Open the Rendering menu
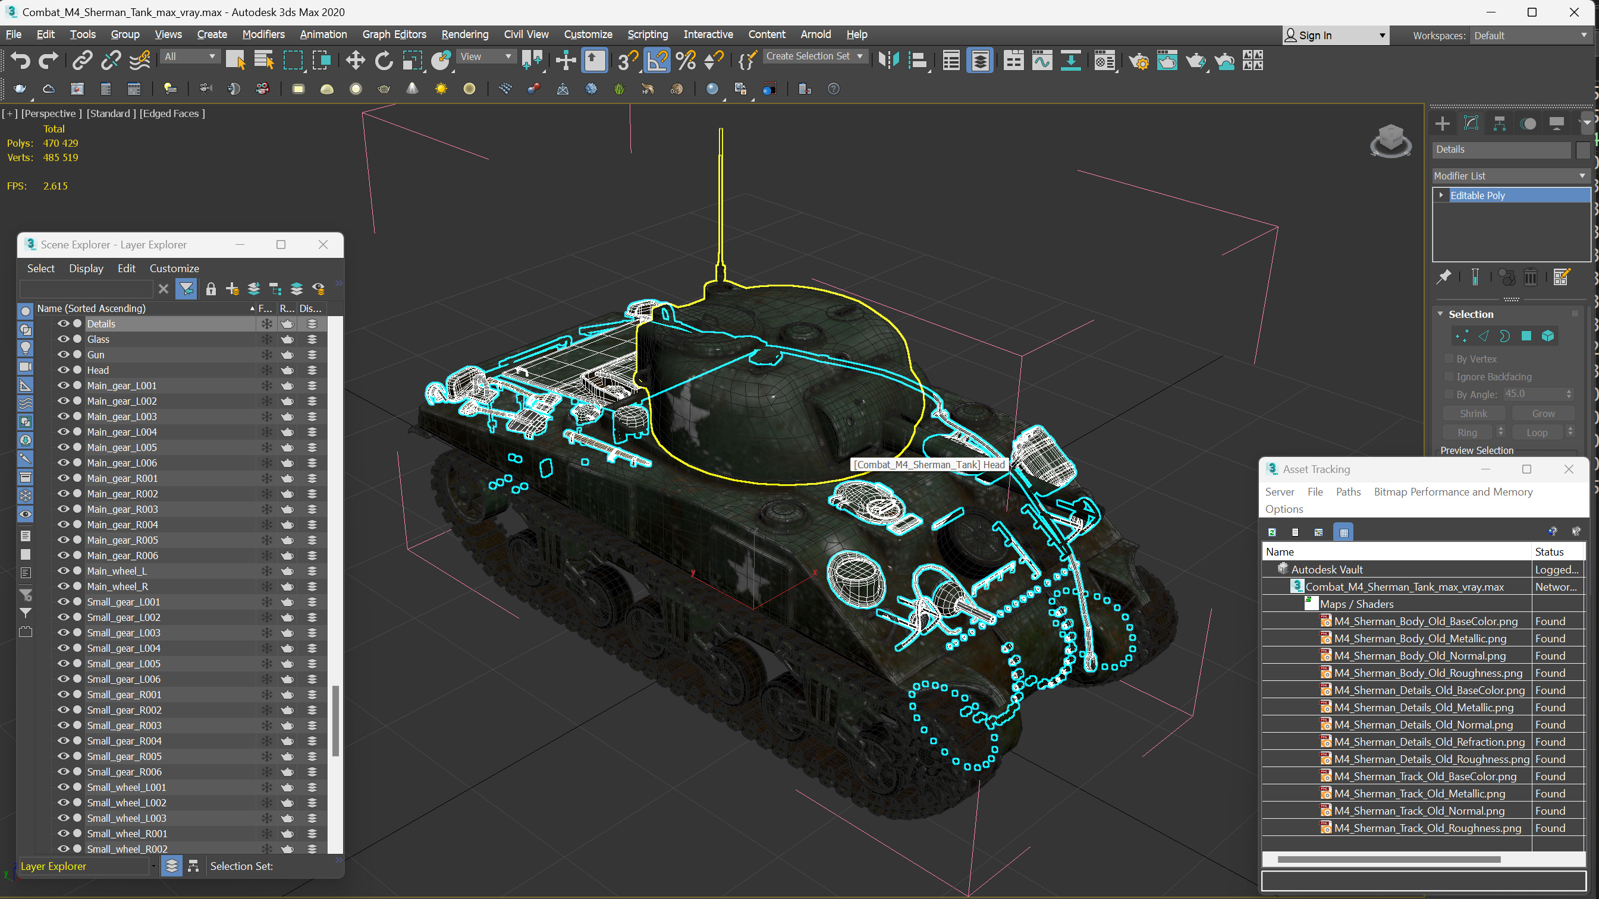Viewport: 1599px width, 899px height. [x=465, y=34]
